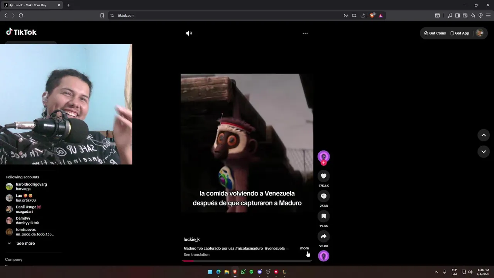Share the video with the arrow icon

coord(323,236)
